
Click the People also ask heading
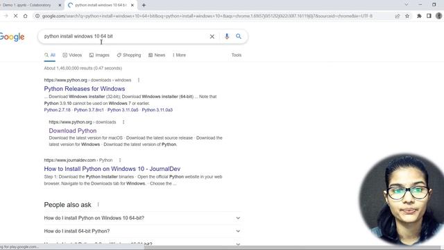click(68, 205)
